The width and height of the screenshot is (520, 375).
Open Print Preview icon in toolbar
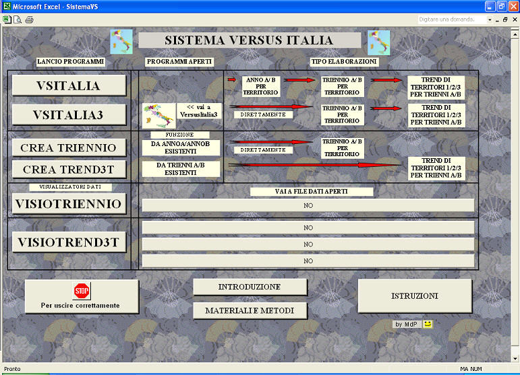point(18,20)
